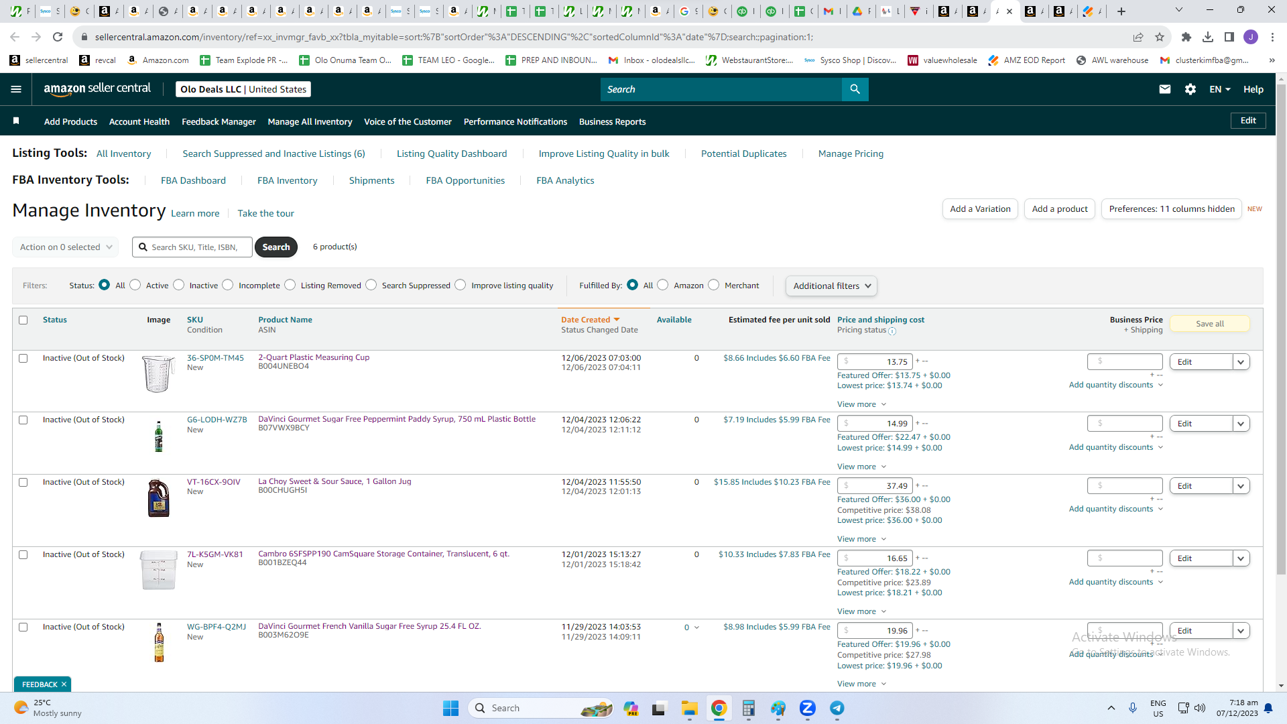The width and height of the screenshot is (1287, 724).
Task: Open the Calculator app in the taskbar
Action: click(748, 708)
